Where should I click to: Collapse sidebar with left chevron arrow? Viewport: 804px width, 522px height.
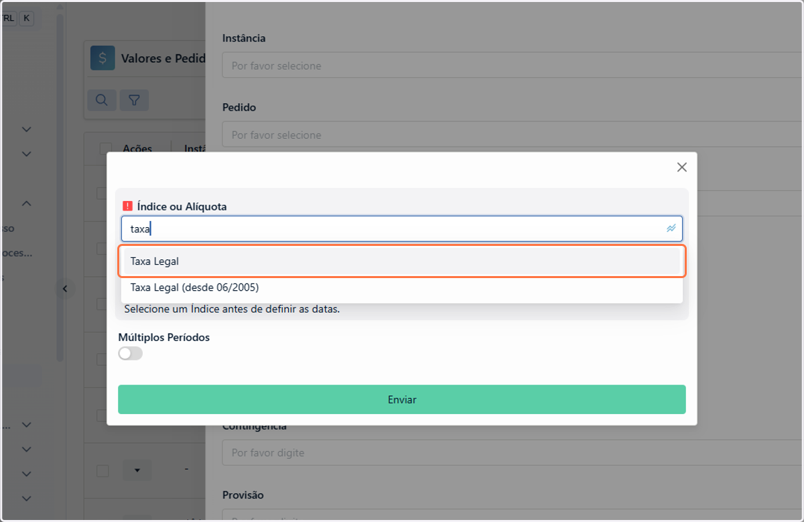coord(65,289)
